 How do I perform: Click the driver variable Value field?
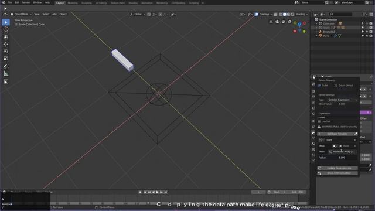click(x=342, y=158)
